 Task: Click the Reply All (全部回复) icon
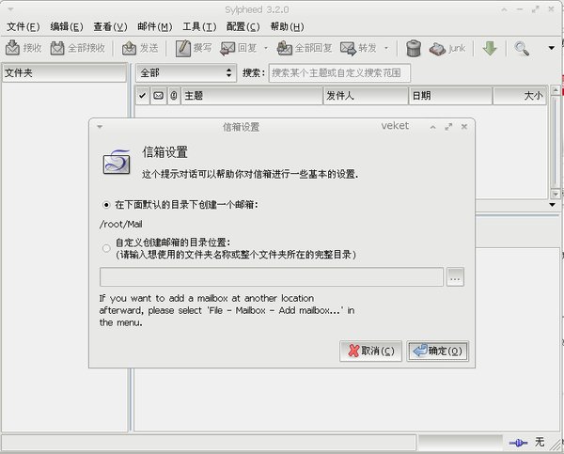(x=285, y=48)
